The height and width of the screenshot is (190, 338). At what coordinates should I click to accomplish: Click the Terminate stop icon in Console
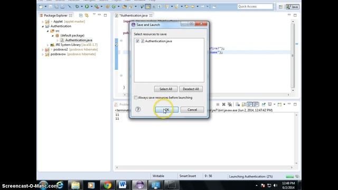tap(218, 104)
